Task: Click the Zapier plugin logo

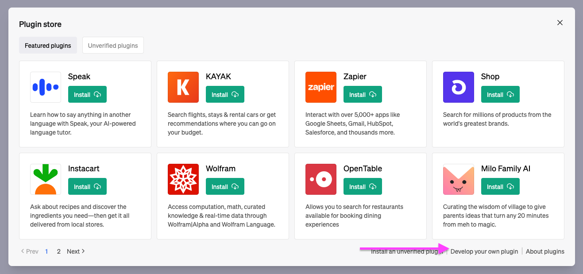Action: pos(321,87)
